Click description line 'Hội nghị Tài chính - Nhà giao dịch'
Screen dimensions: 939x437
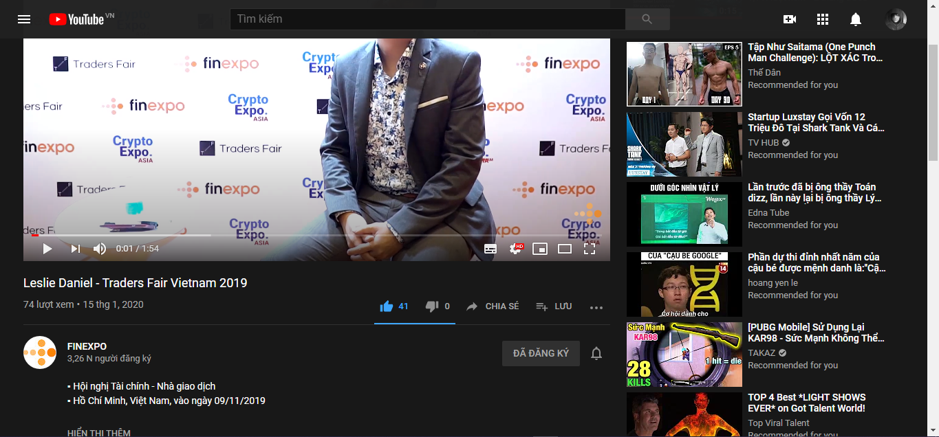[x=142, y=386]
